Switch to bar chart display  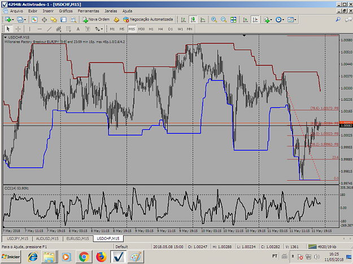[184, 20]
